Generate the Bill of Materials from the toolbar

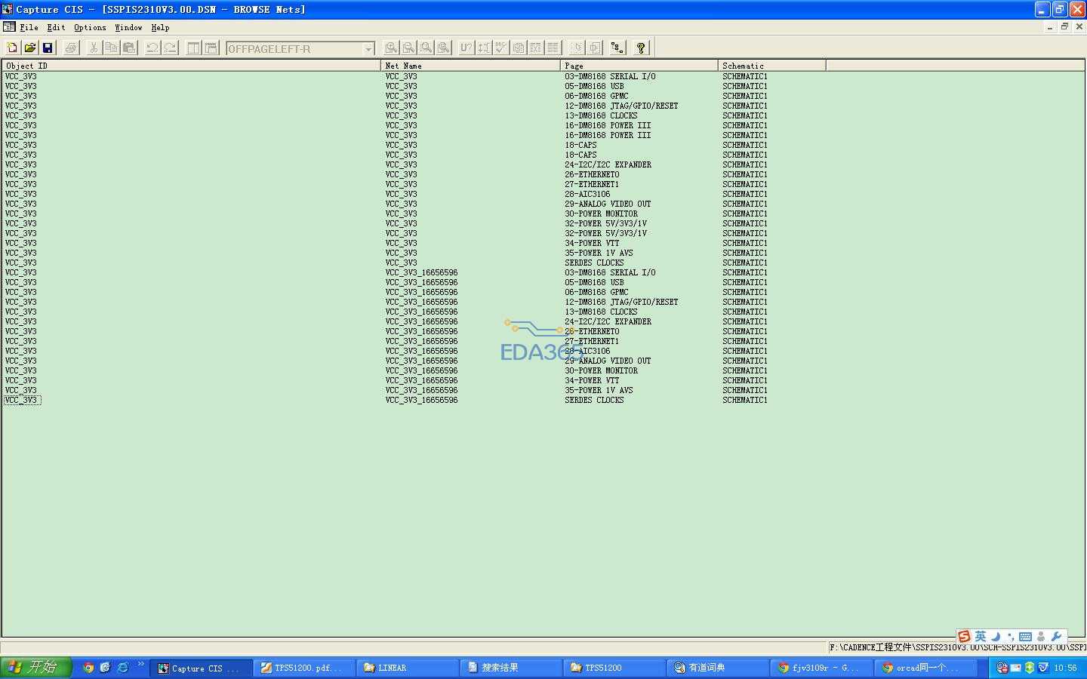[553, 48]
